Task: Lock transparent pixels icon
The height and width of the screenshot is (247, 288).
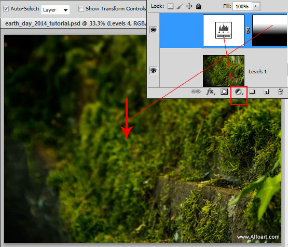Action: coord(170,6)
